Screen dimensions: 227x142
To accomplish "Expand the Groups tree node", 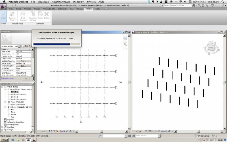I will tap(2, 130).
